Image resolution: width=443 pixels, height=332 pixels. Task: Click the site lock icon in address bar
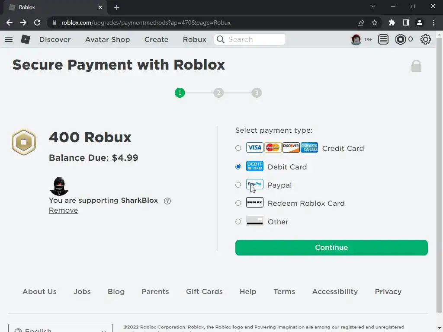(x=55, y=22)
